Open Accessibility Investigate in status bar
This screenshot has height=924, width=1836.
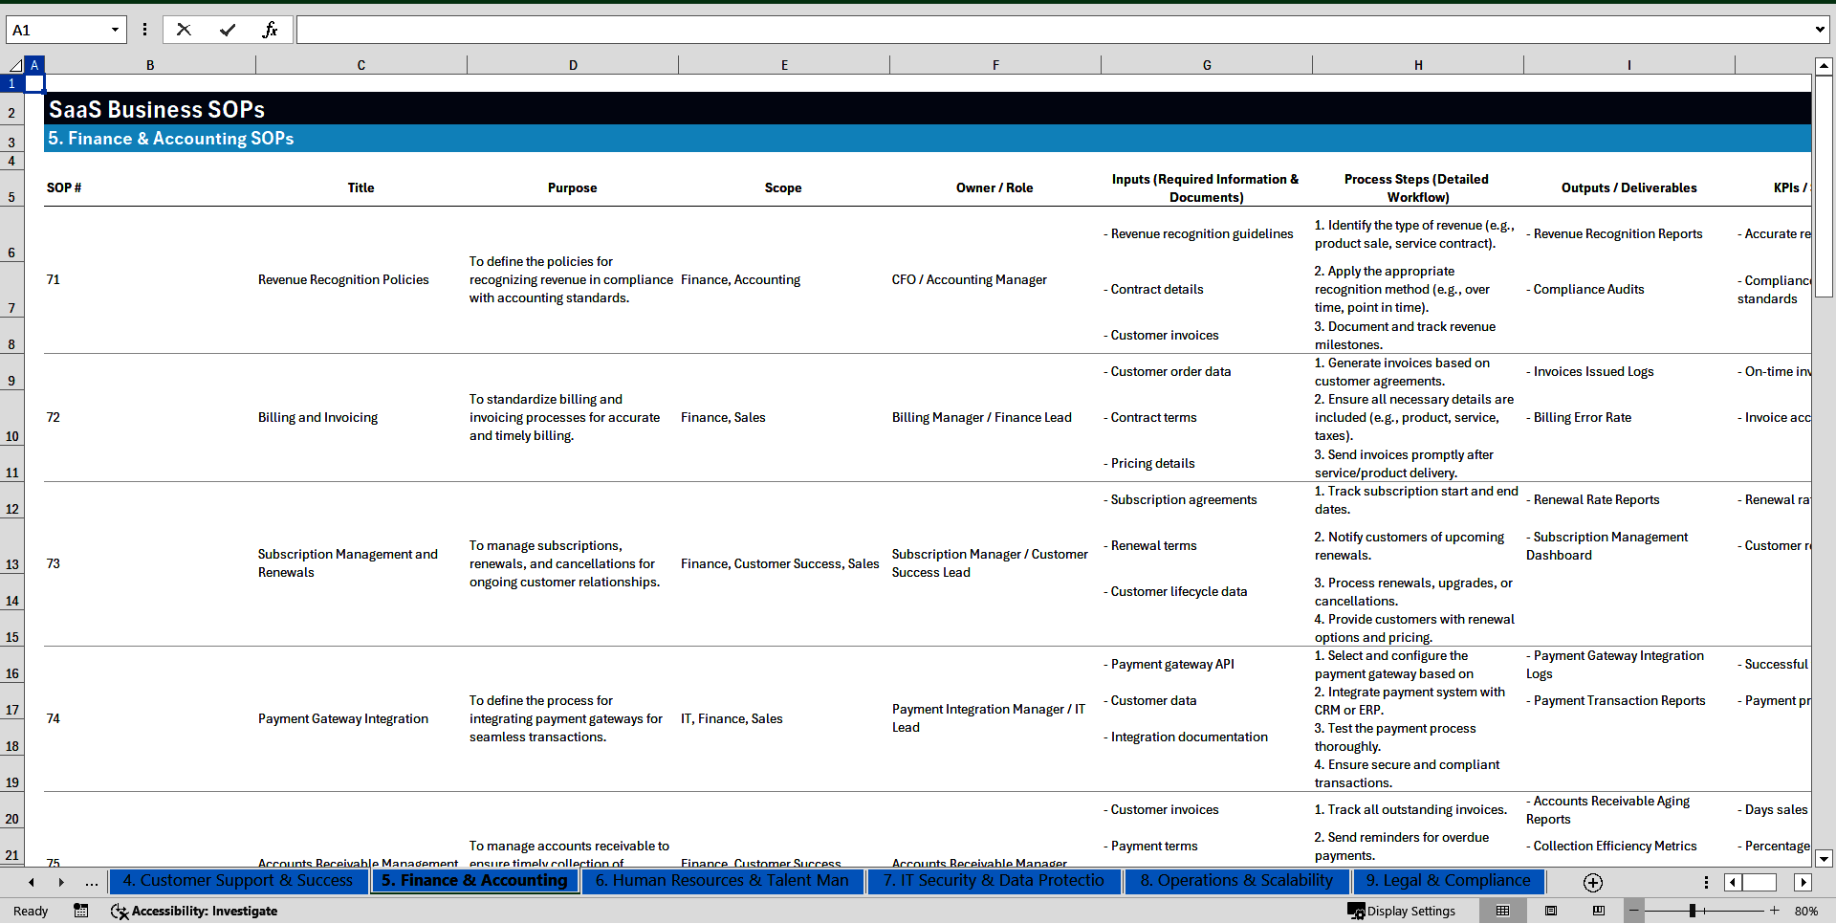(194, 911)
